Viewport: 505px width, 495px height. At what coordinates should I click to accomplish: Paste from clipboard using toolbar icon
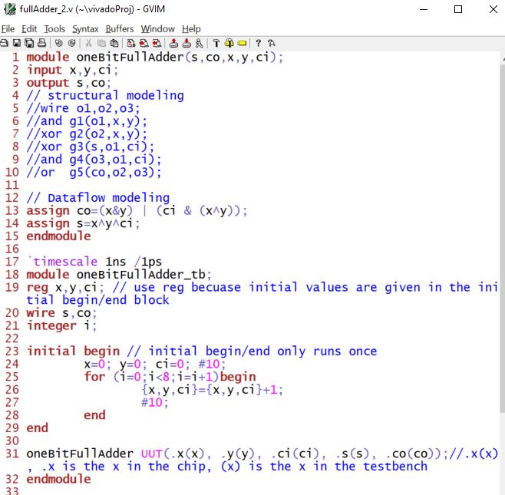113,43
